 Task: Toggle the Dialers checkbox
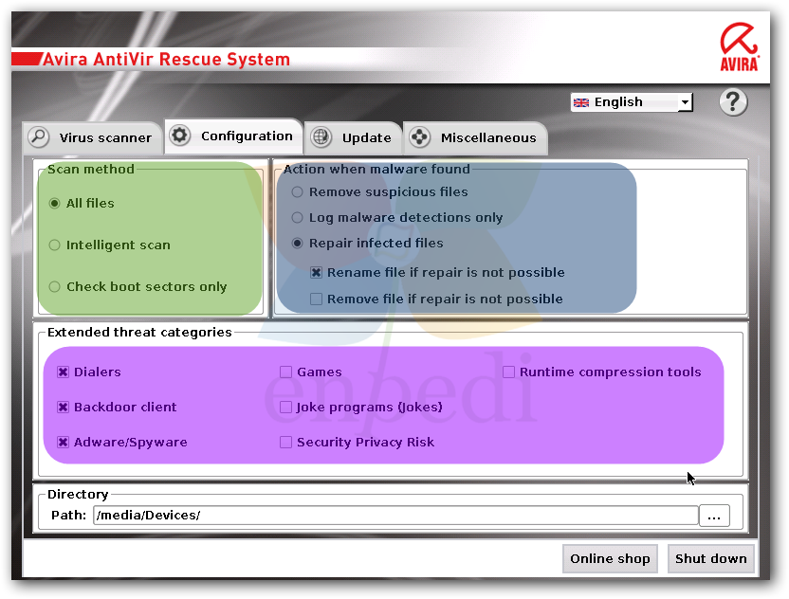[63, 372]
